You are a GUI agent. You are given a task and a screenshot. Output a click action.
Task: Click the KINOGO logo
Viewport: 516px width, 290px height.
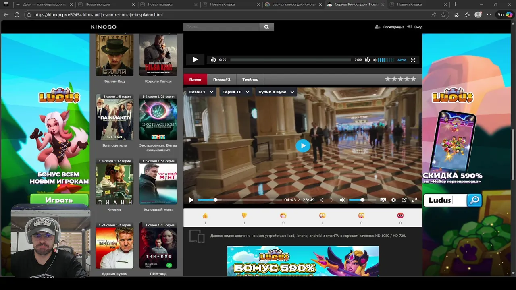tap(104, 27)
